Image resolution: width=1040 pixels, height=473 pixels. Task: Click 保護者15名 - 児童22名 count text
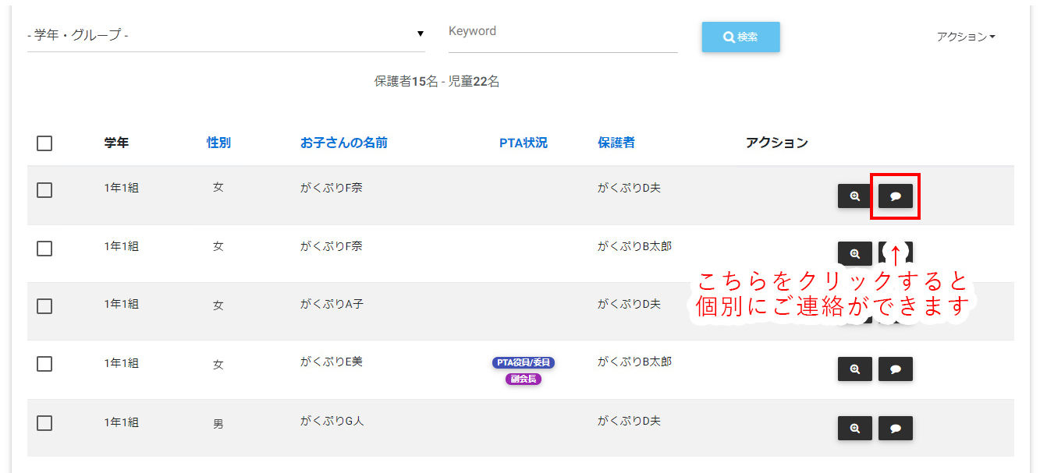(x=437, y=81)
